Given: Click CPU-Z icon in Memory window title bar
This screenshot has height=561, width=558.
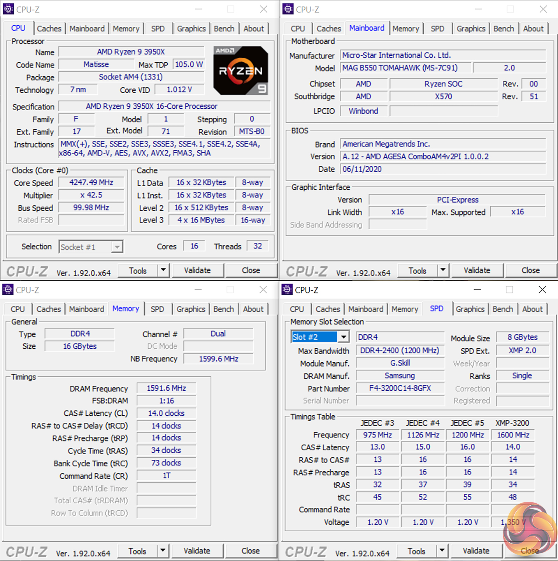Looking at the screenshot, I should pyautogui.click(x=8, y=289).
